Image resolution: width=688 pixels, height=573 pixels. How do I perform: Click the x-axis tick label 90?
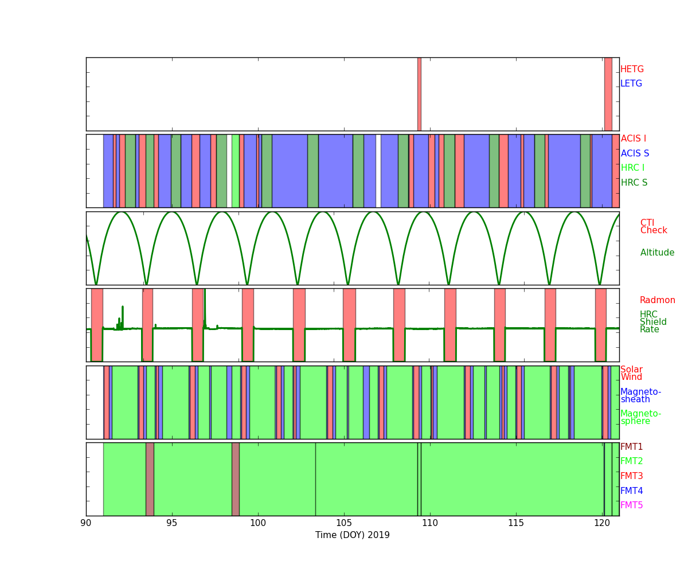point(86,523)
